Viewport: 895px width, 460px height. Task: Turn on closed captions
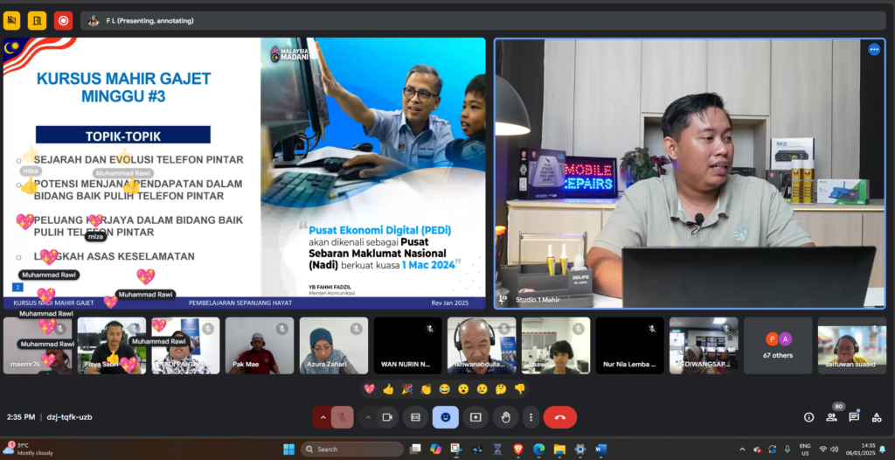point(415,417)
